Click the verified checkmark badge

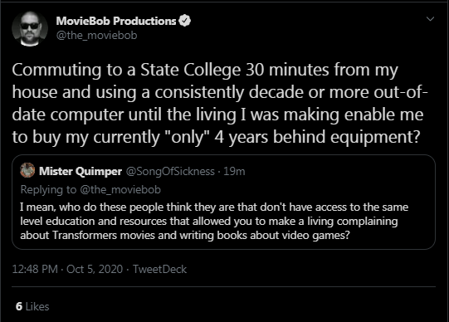click(185, 21)
